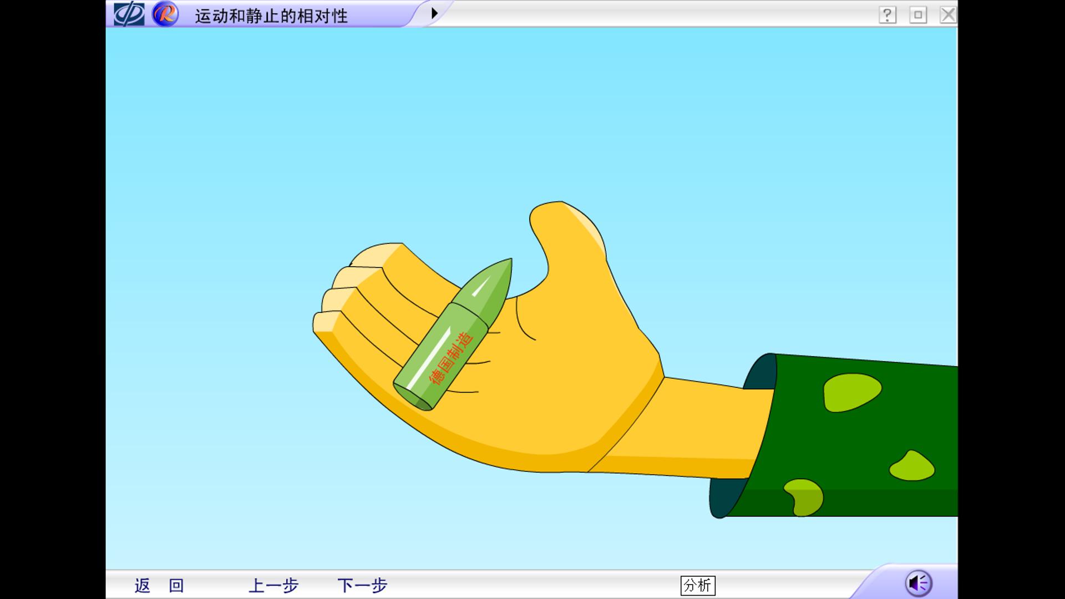Image resolution: width=1065 pixels, height=599 pixels.
Task: Click the green bullet labeled 德国制造
Action: pos(453,334)
